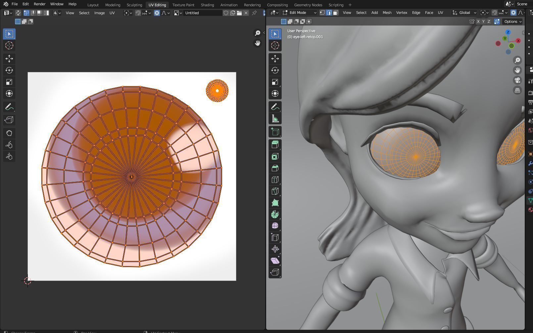This screenshot has width=533, height=333.
Task: Open UV editor pivot point dropdown
Action: pos(128,13)
